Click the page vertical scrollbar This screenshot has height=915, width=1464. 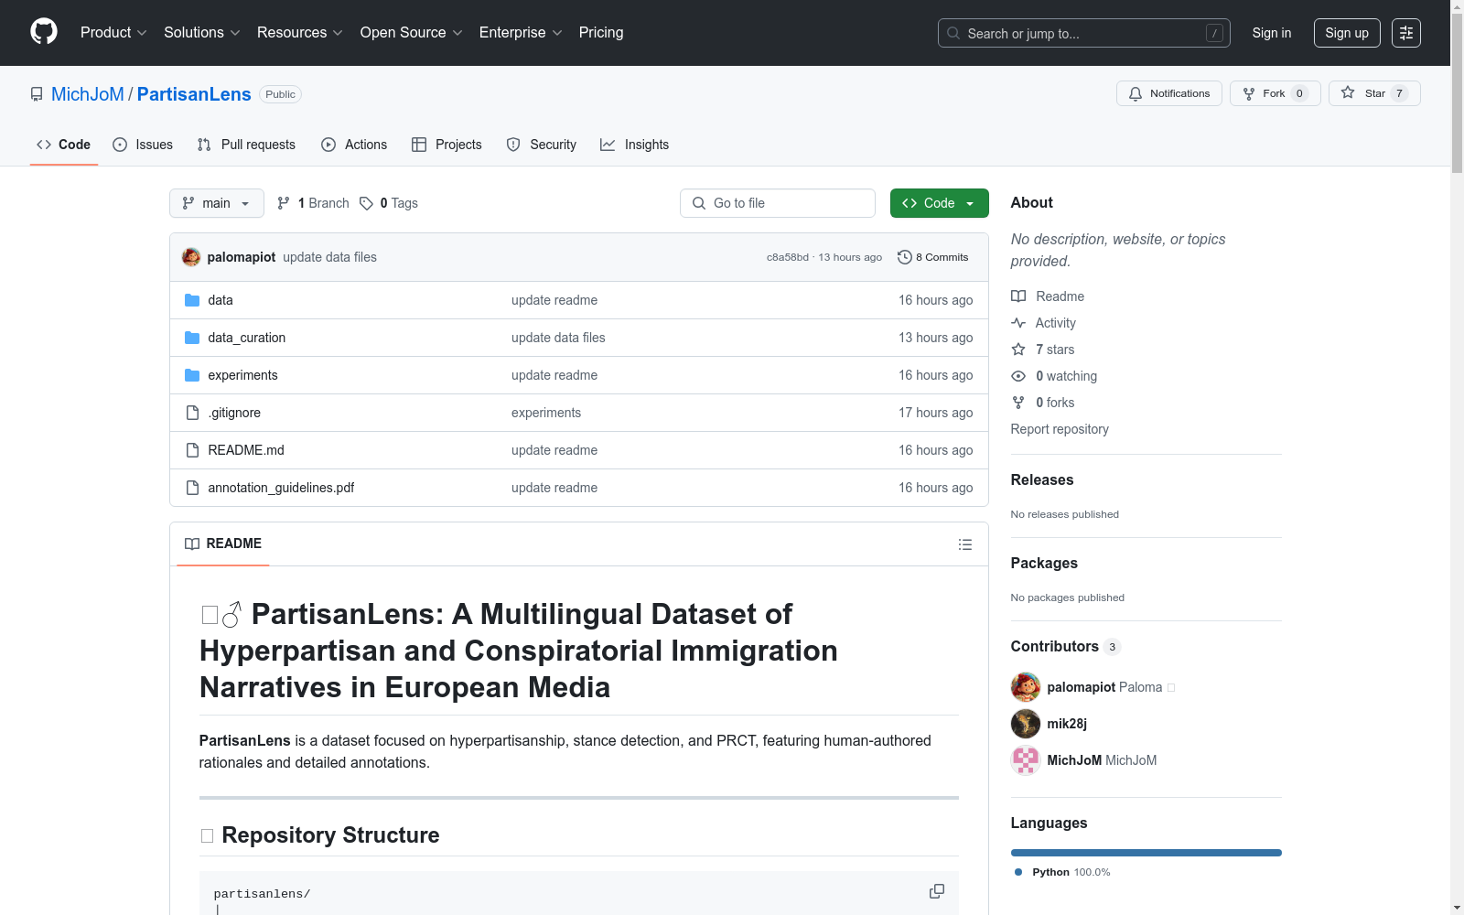pyautogui.click(x=1458, y=457)
